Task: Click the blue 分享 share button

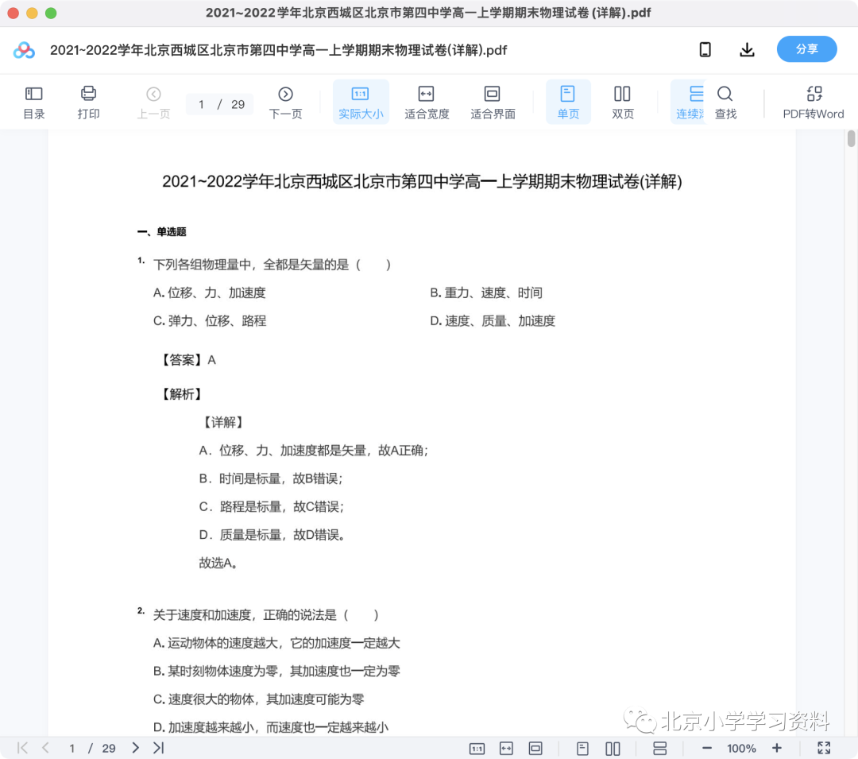Action: coord(806,49)
